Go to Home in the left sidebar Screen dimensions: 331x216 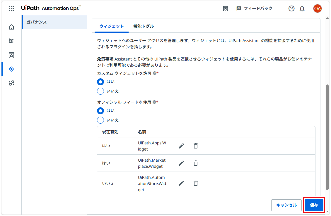11,27
